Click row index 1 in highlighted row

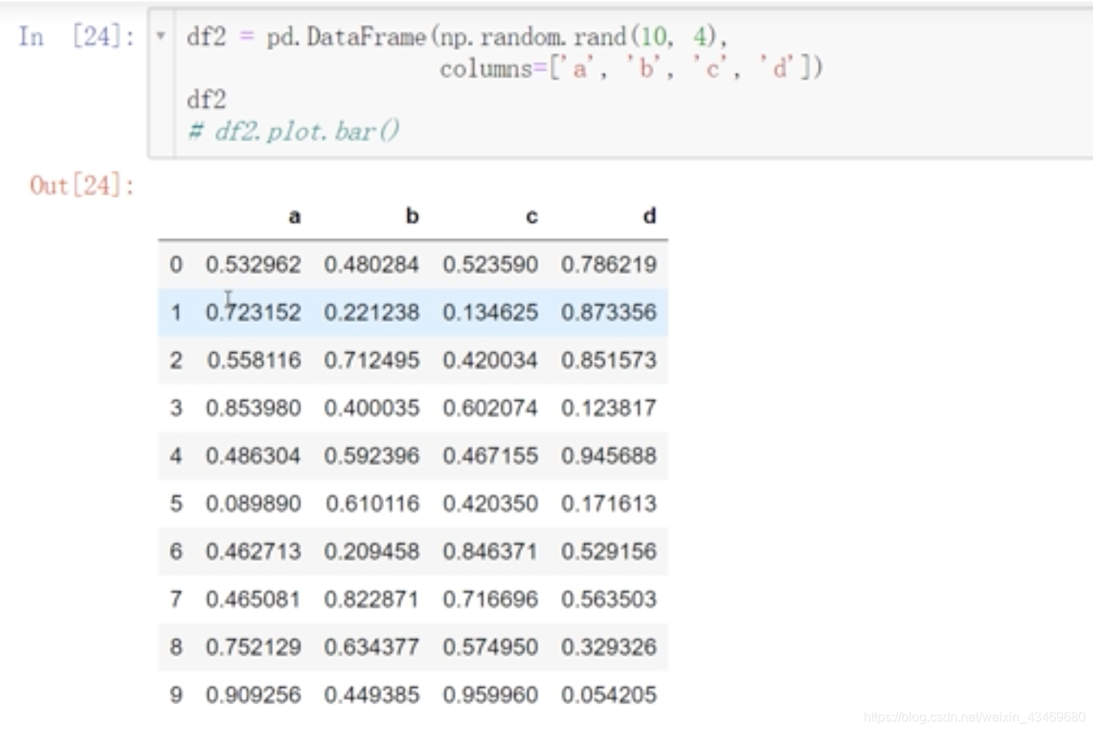(x=176, y=312)
